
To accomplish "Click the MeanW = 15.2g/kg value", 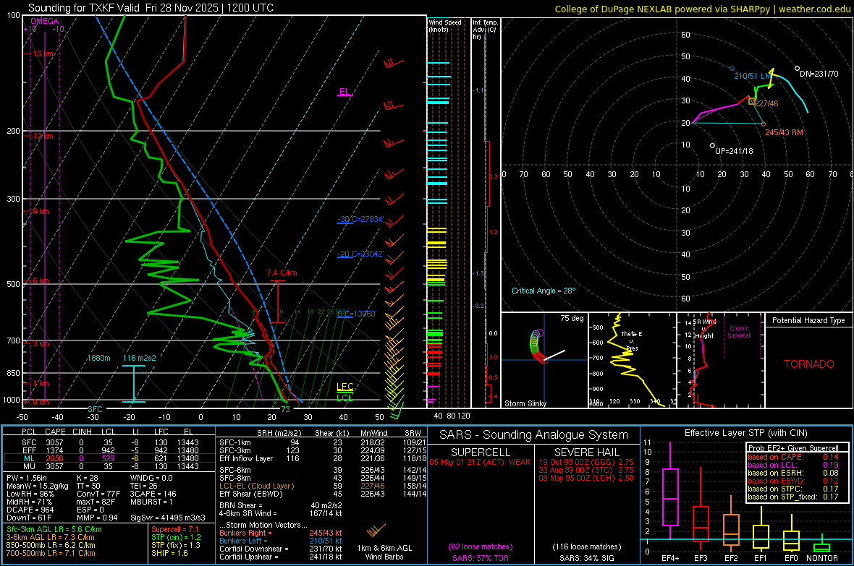I will coord(38,486).
